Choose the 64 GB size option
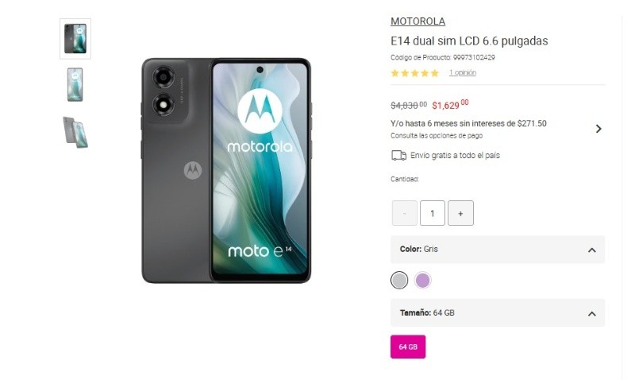Image resolution: width=635 pixels, height=380 pixels. click(x=408, y=347)
